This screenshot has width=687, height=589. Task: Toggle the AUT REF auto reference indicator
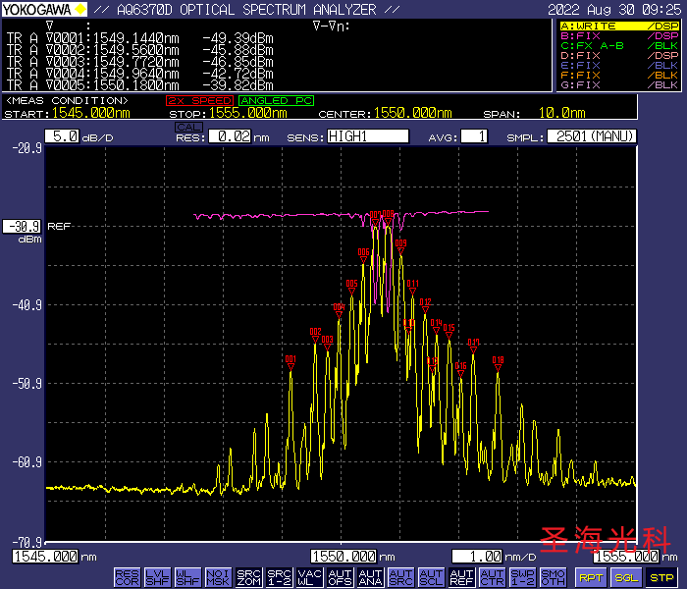click(x=462, y=577)
